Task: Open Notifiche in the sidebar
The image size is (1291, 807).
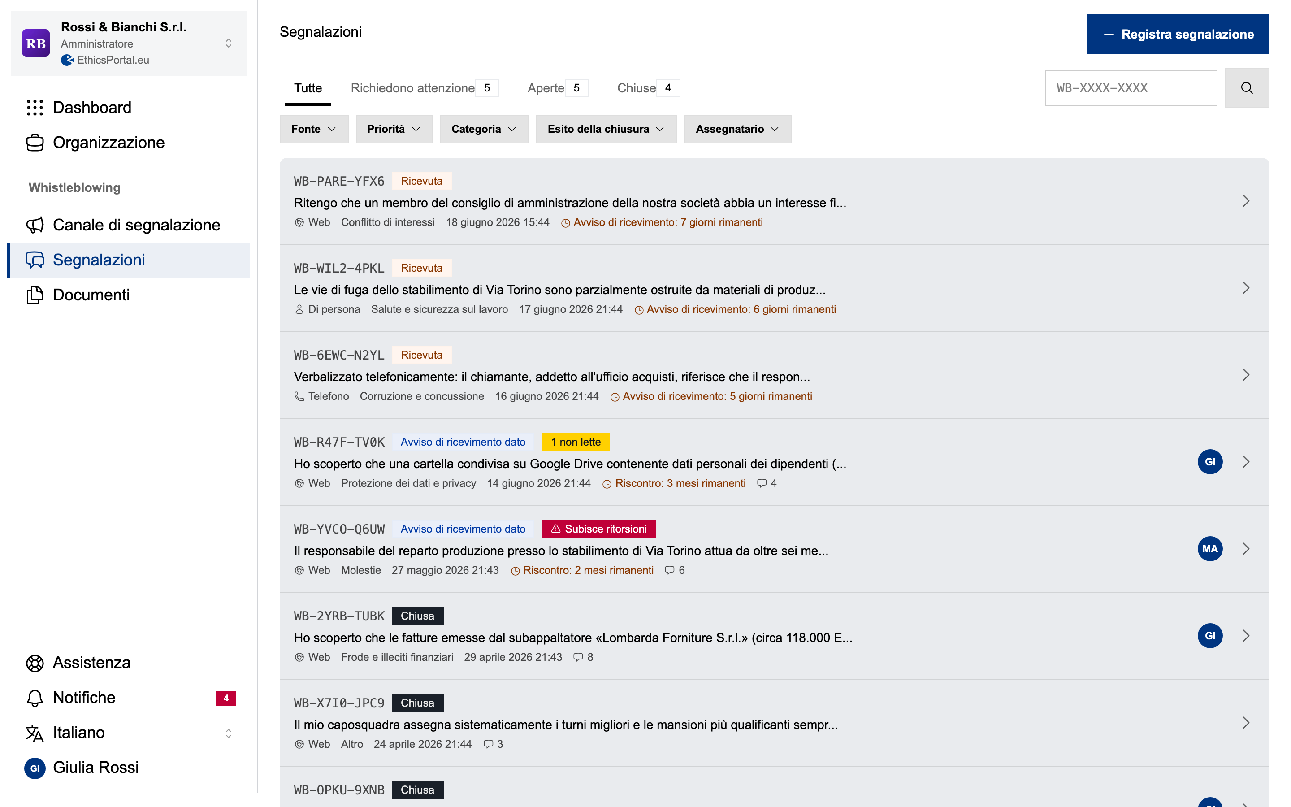Action: tap(129, 698)
